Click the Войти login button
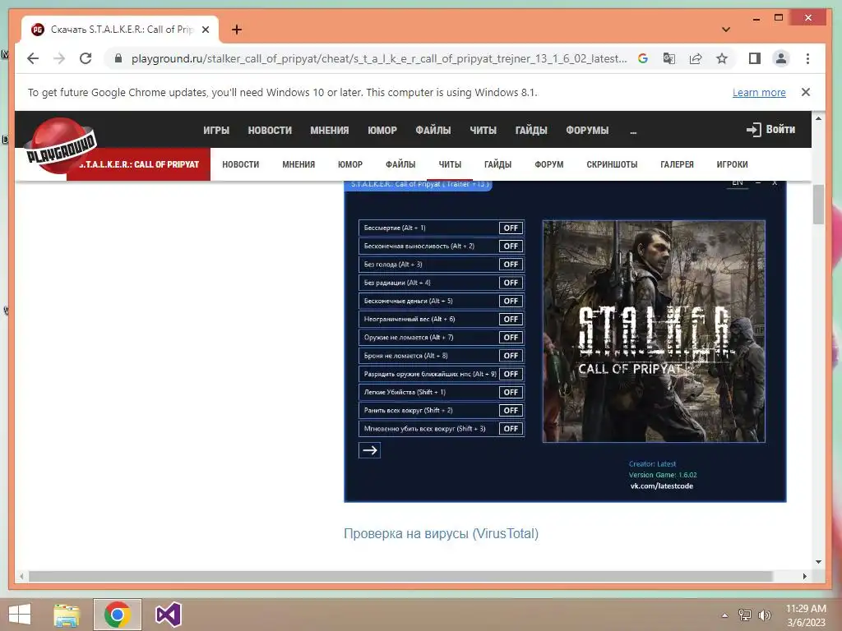The image size is (842, 631). pos(770,129)
